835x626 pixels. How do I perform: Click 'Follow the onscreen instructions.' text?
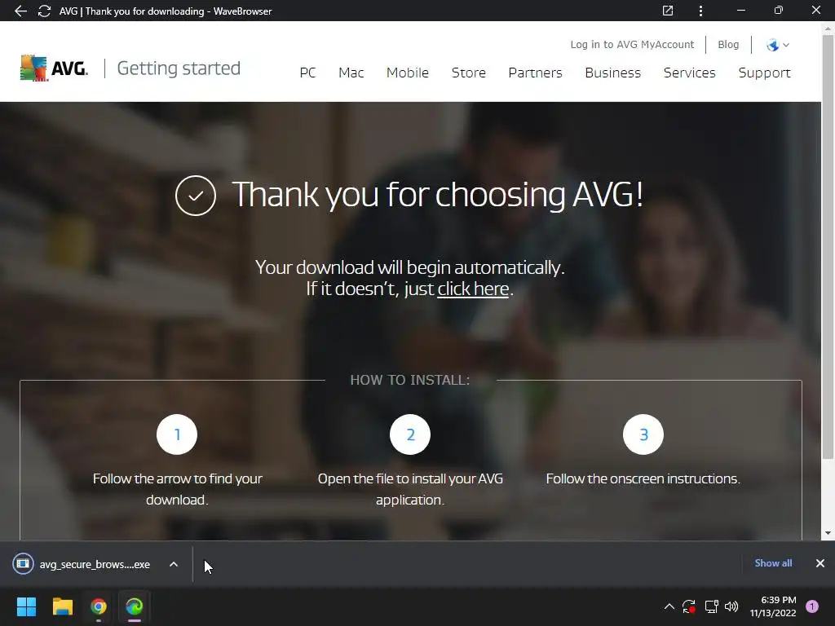click(643, 478)
